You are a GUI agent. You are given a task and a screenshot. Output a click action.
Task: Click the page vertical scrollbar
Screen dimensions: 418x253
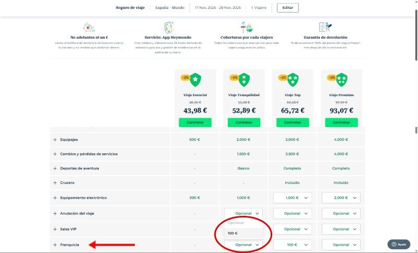point(416,131)
